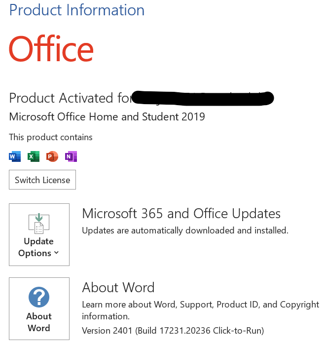
Task: Click the This product contains label
Action: tap(51, 137)
